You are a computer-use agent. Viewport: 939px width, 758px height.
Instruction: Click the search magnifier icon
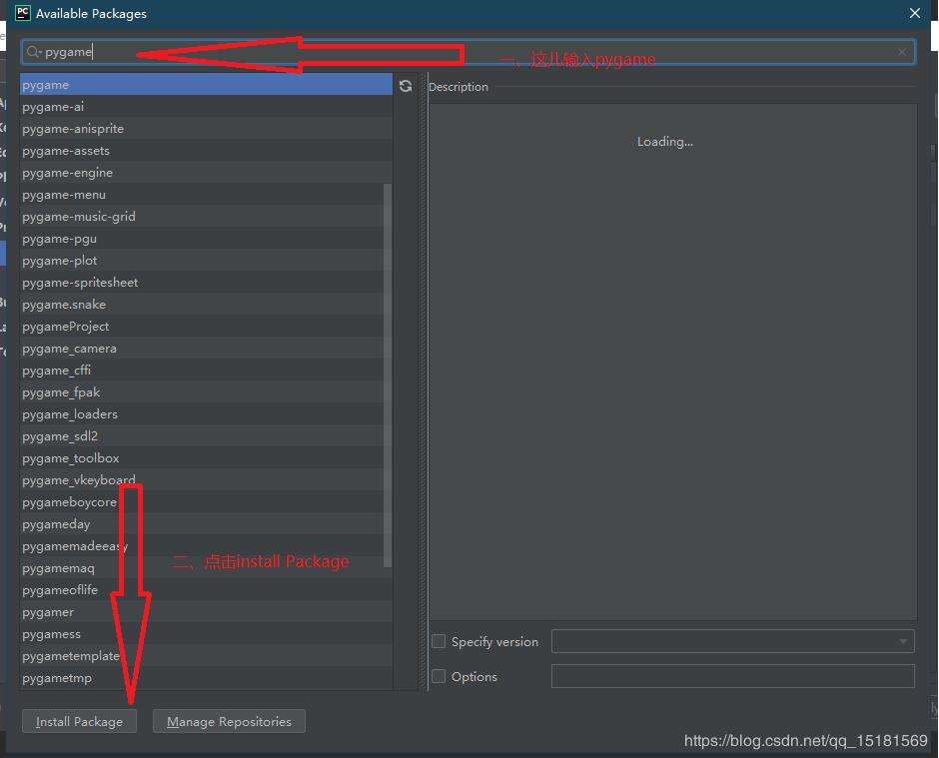coord(34,52)
